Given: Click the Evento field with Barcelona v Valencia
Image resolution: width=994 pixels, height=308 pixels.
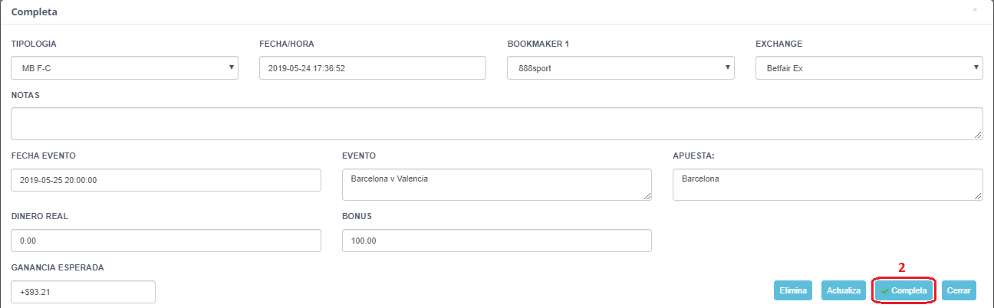Looking at the screenshot, I should click(x=497, y=185).
